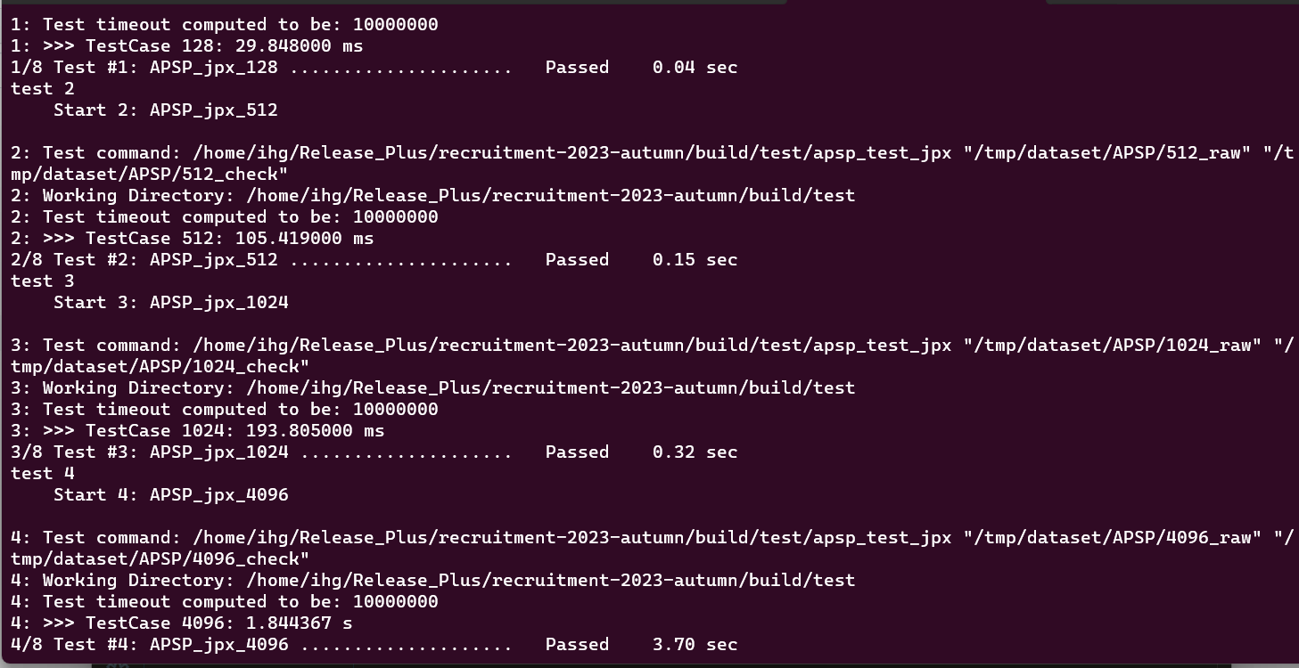Click the "test 2" output line
1299x668 pixels.
[x=43, y=88]
